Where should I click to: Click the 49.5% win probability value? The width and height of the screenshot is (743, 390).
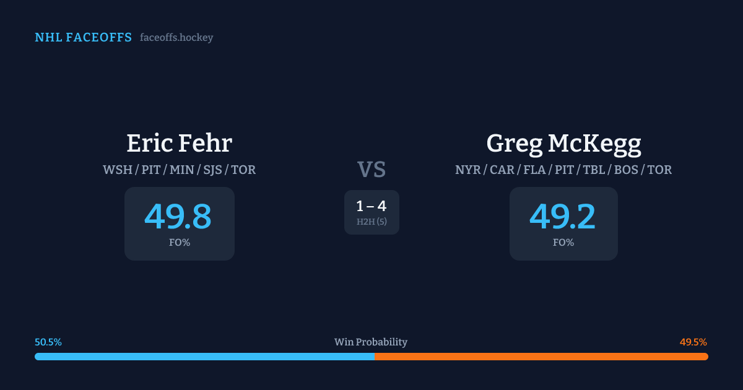pyautogui.click(x=693, y=342)
